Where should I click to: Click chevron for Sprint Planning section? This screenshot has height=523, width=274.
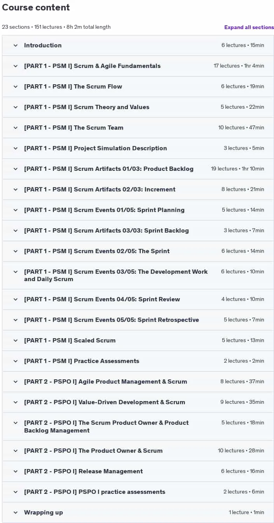click(x=16, y=210)
